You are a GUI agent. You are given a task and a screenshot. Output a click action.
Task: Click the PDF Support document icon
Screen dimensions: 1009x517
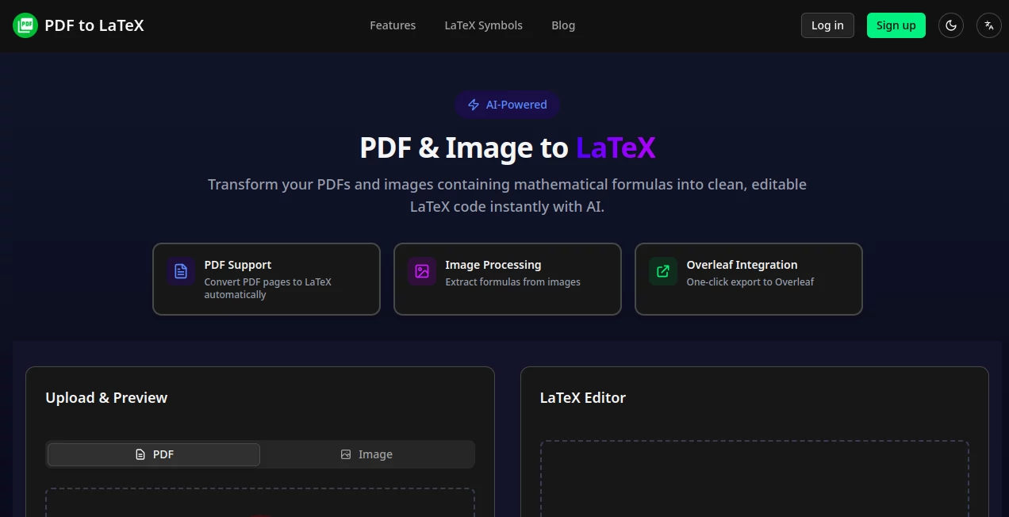coord(180,271)
